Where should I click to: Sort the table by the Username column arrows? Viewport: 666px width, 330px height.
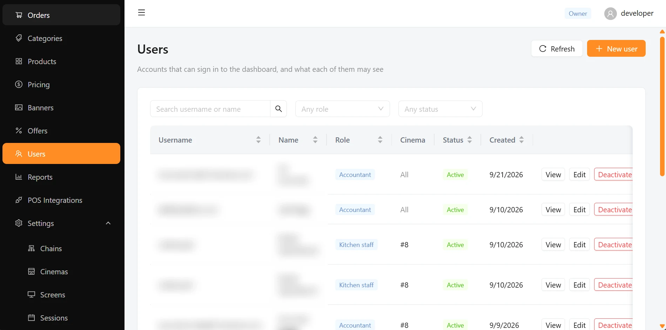click(x=258, y=140)
